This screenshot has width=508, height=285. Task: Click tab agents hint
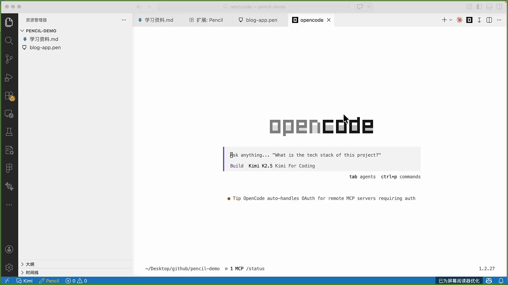coord(362,177)
